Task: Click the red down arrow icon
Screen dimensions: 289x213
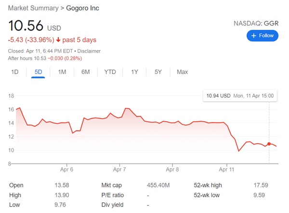Action: (x=58, y=39)
